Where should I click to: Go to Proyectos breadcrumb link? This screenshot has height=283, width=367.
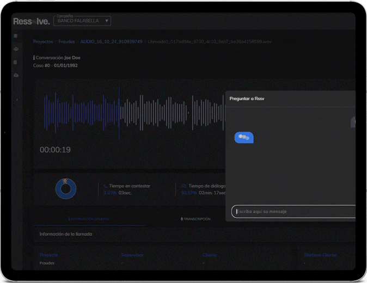[x=43, y=41]
